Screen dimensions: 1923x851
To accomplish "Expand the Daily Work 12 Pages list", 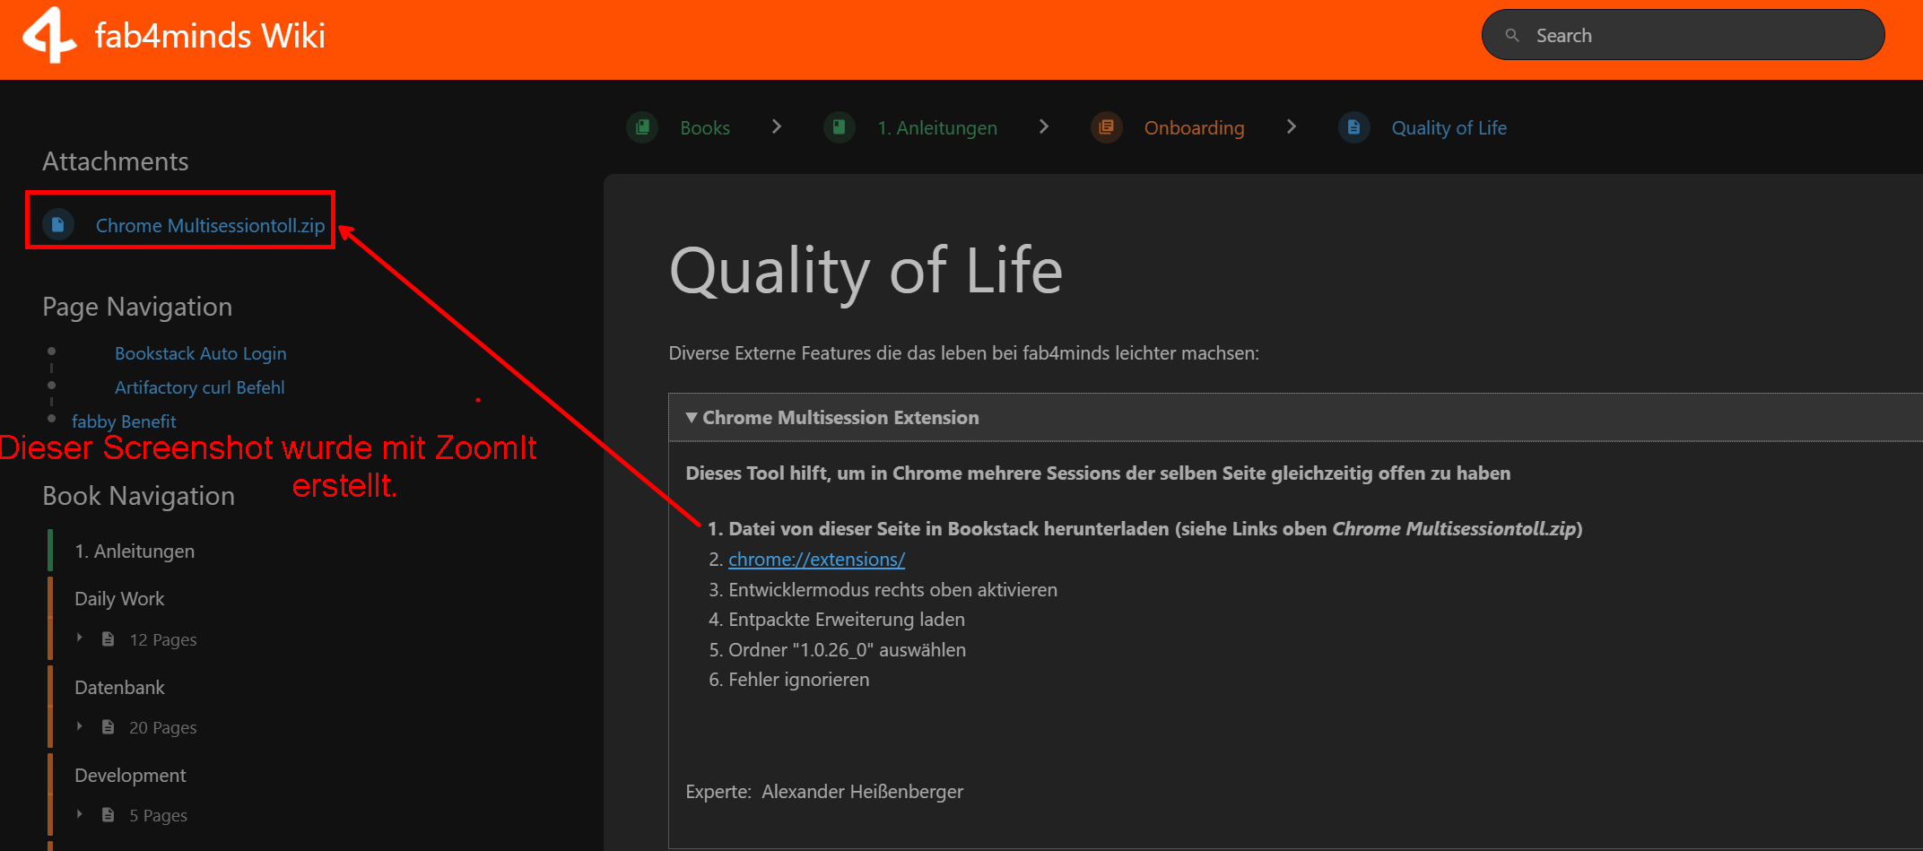I will (80, 638).
